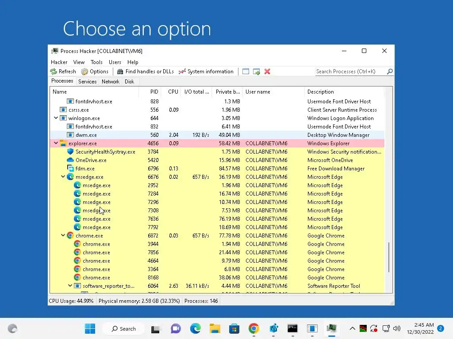Screen dimensions: 453x339
Task: Select msedge.exe with PID 2952
Action: click(217, 185)
